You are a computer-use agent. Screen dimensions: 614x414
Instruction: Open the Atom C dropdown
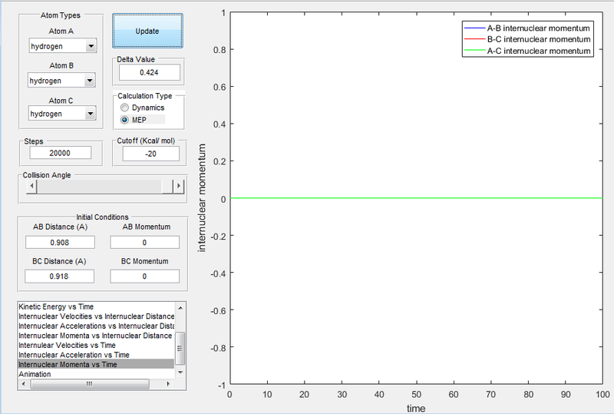pyautogui.click(x=62, y=114)
